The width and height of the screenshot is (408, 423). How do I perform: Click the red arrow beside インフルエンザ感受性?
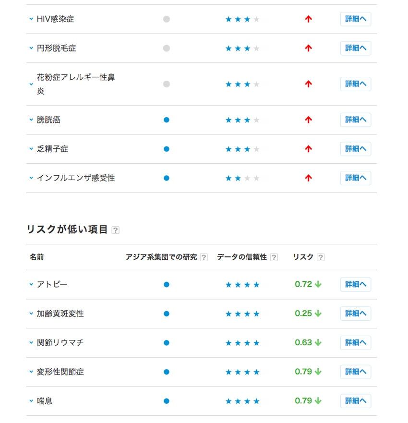pyautogui.click(x=308, y=178)
